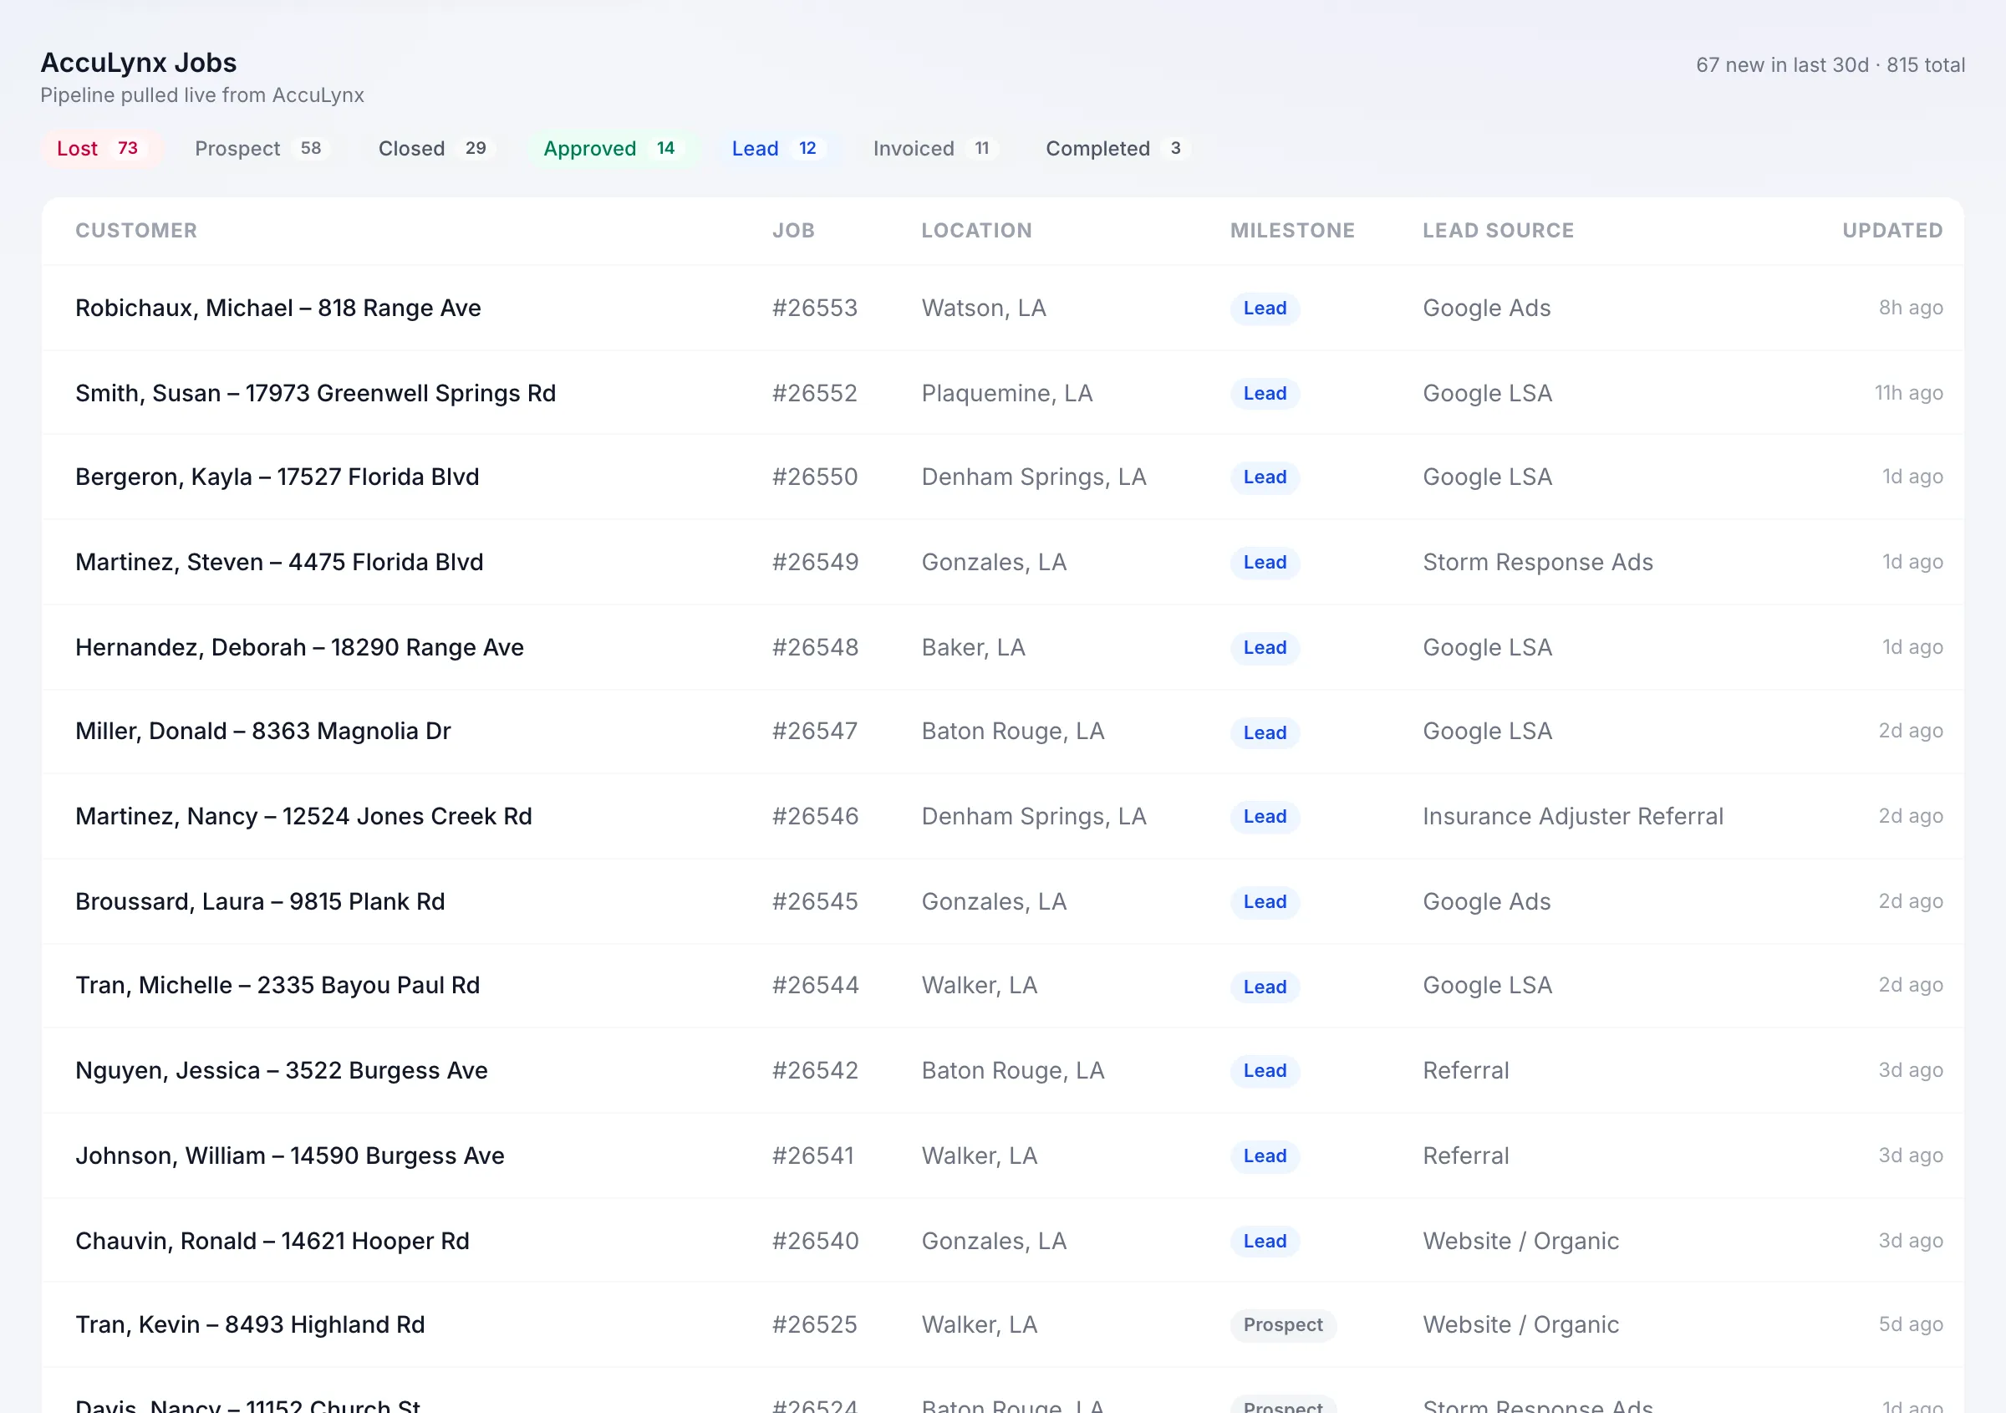Click job number #26542
Screen dimensions: 2006x1413
click(815, 1070)
